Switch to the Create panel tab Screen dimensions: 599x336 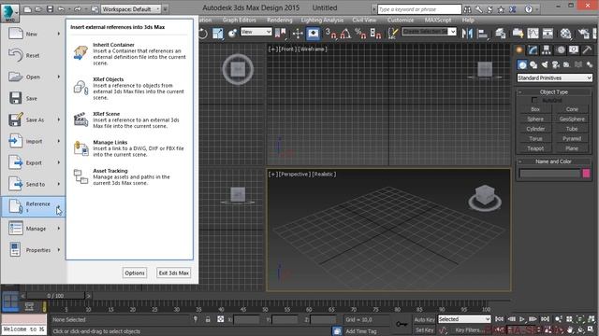coord(519,49)
